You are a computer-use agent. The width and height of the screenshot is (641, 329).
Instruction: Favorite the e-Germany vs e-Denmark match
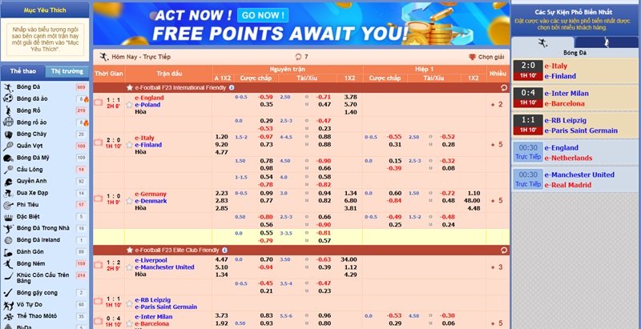130,201
